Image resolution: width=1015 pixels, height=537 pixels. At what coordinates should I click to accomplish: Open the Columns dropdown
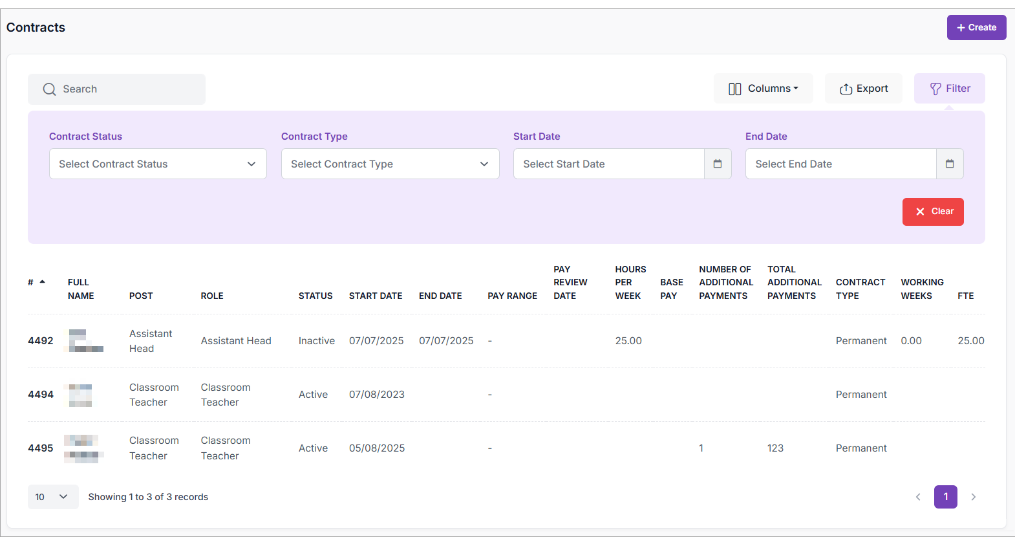click(763, 89)
